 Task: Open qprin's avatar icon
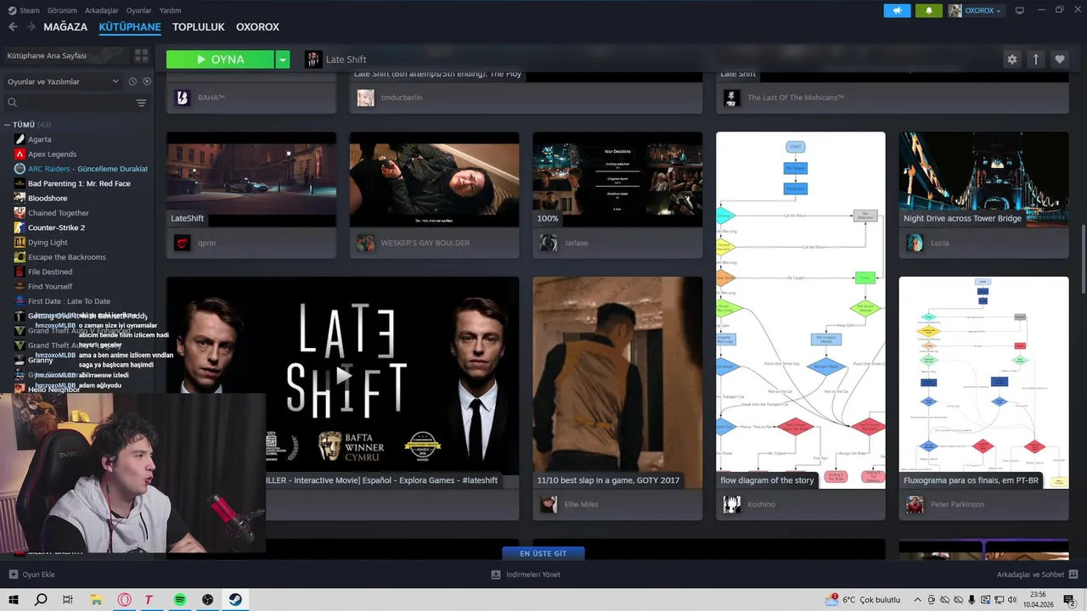tap(182, 243)
